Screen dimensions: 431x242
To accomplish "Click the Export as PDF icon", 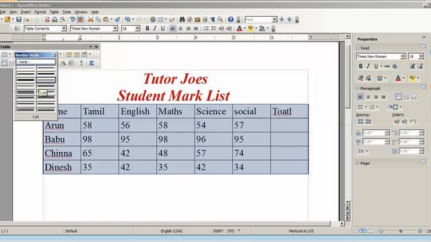I will [47, 19].
